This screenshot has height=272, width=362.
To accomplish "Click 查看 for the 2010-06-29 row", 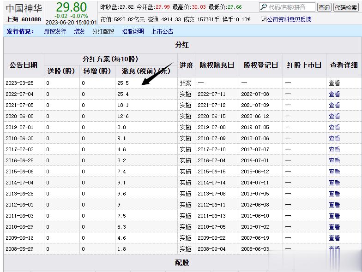I will click(x=334, y=227).
